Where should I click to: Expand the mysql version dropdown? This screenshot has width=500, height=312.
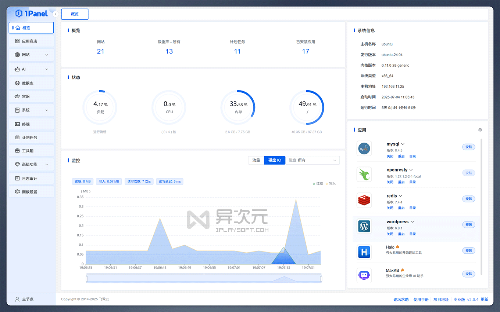(403, 144)
